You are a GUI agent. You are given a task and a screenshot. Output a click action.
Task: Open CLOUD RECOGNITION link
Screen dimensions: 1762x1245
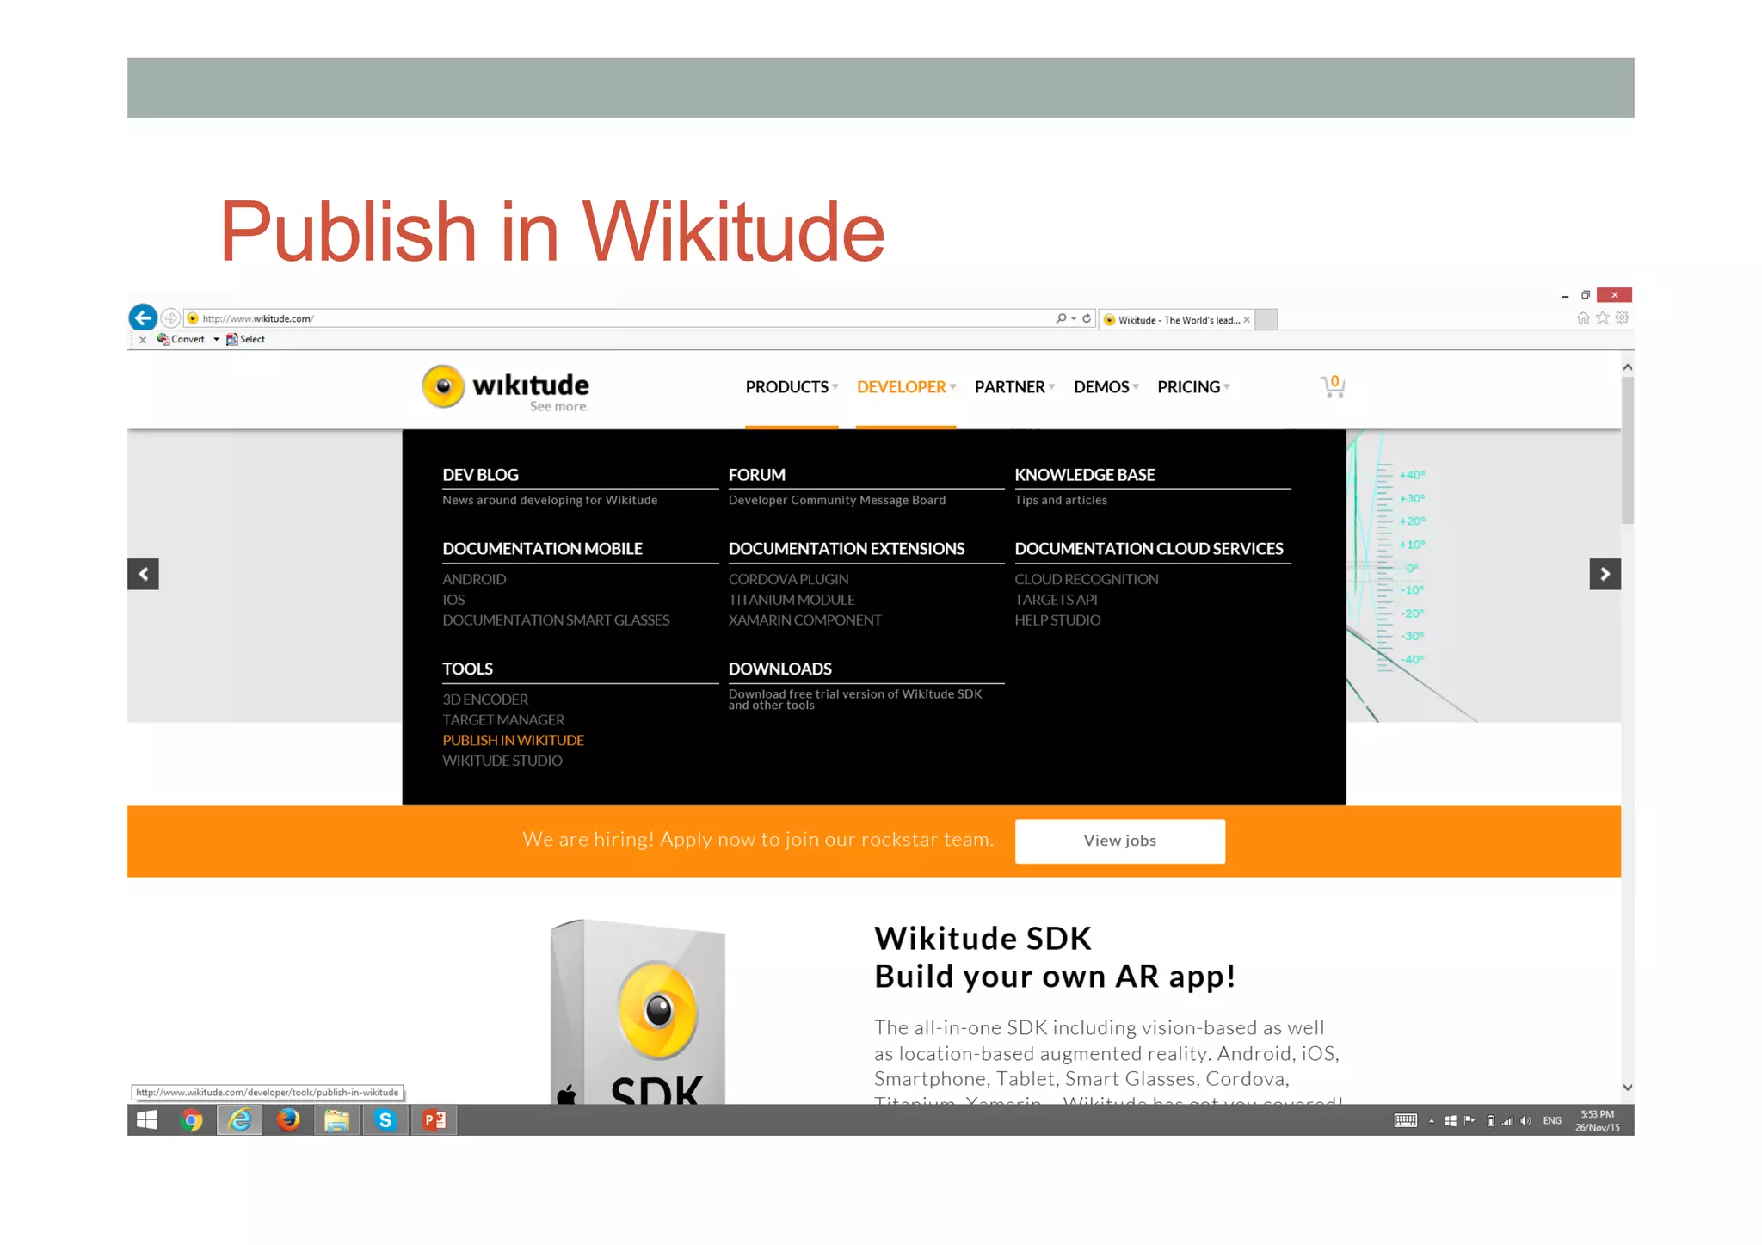(1086, 579)
